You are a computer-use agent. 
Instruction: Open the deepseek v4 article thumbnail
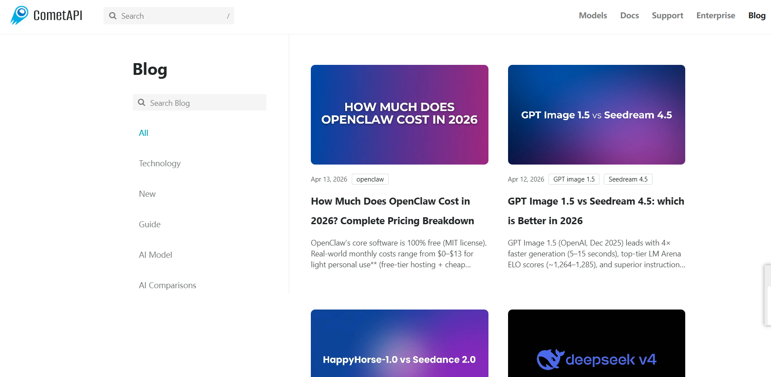(x=596, y=343)
